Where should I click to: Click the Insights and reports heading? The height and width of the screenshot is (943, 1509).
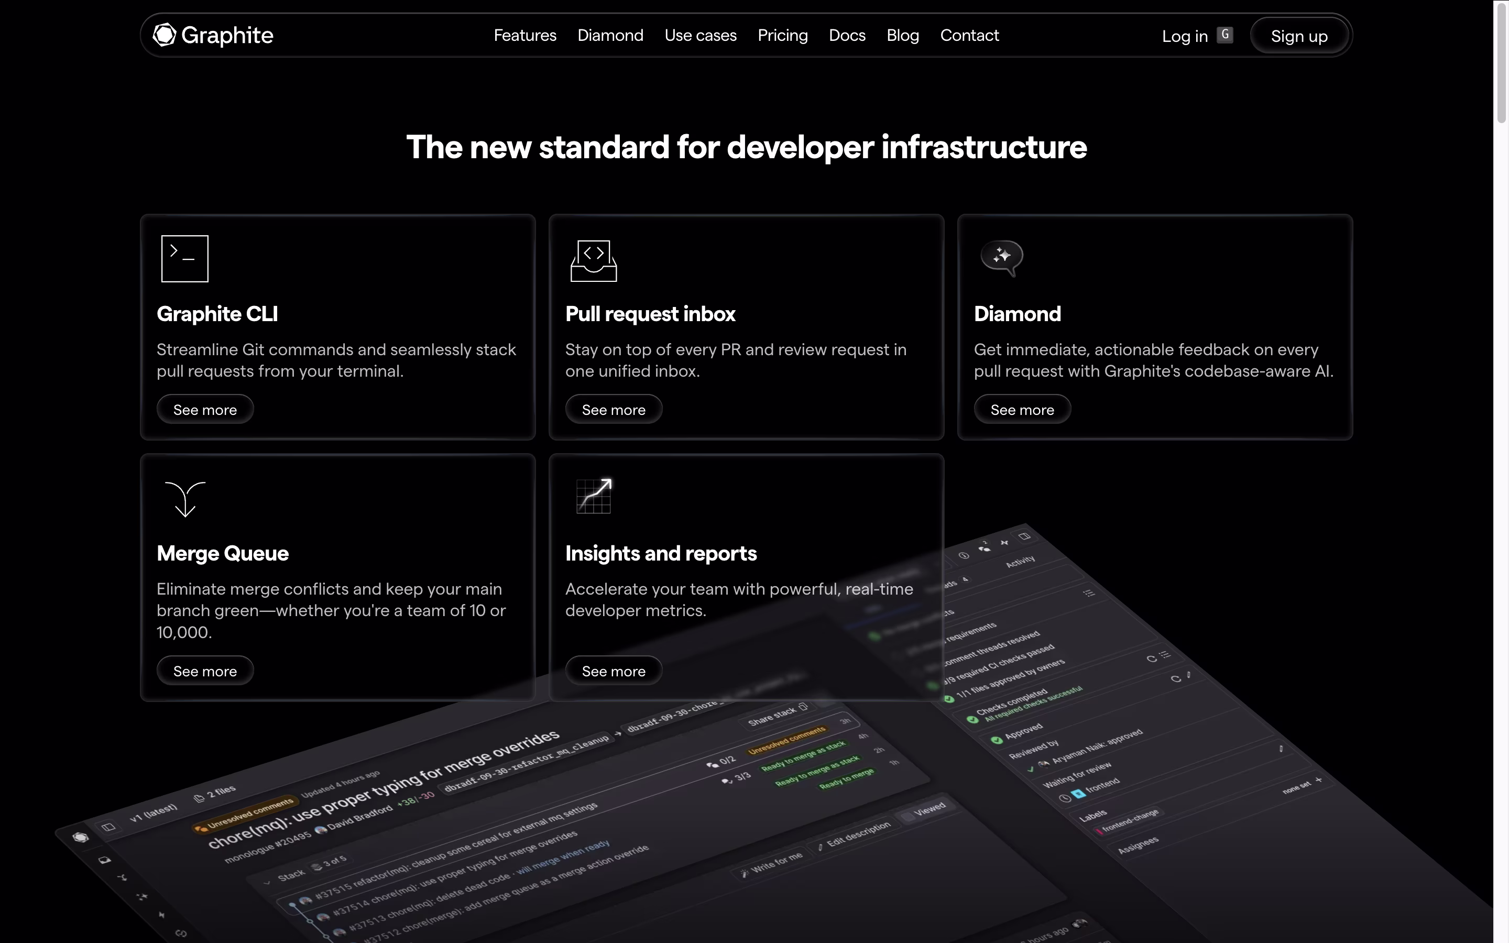tap(661, 553)
